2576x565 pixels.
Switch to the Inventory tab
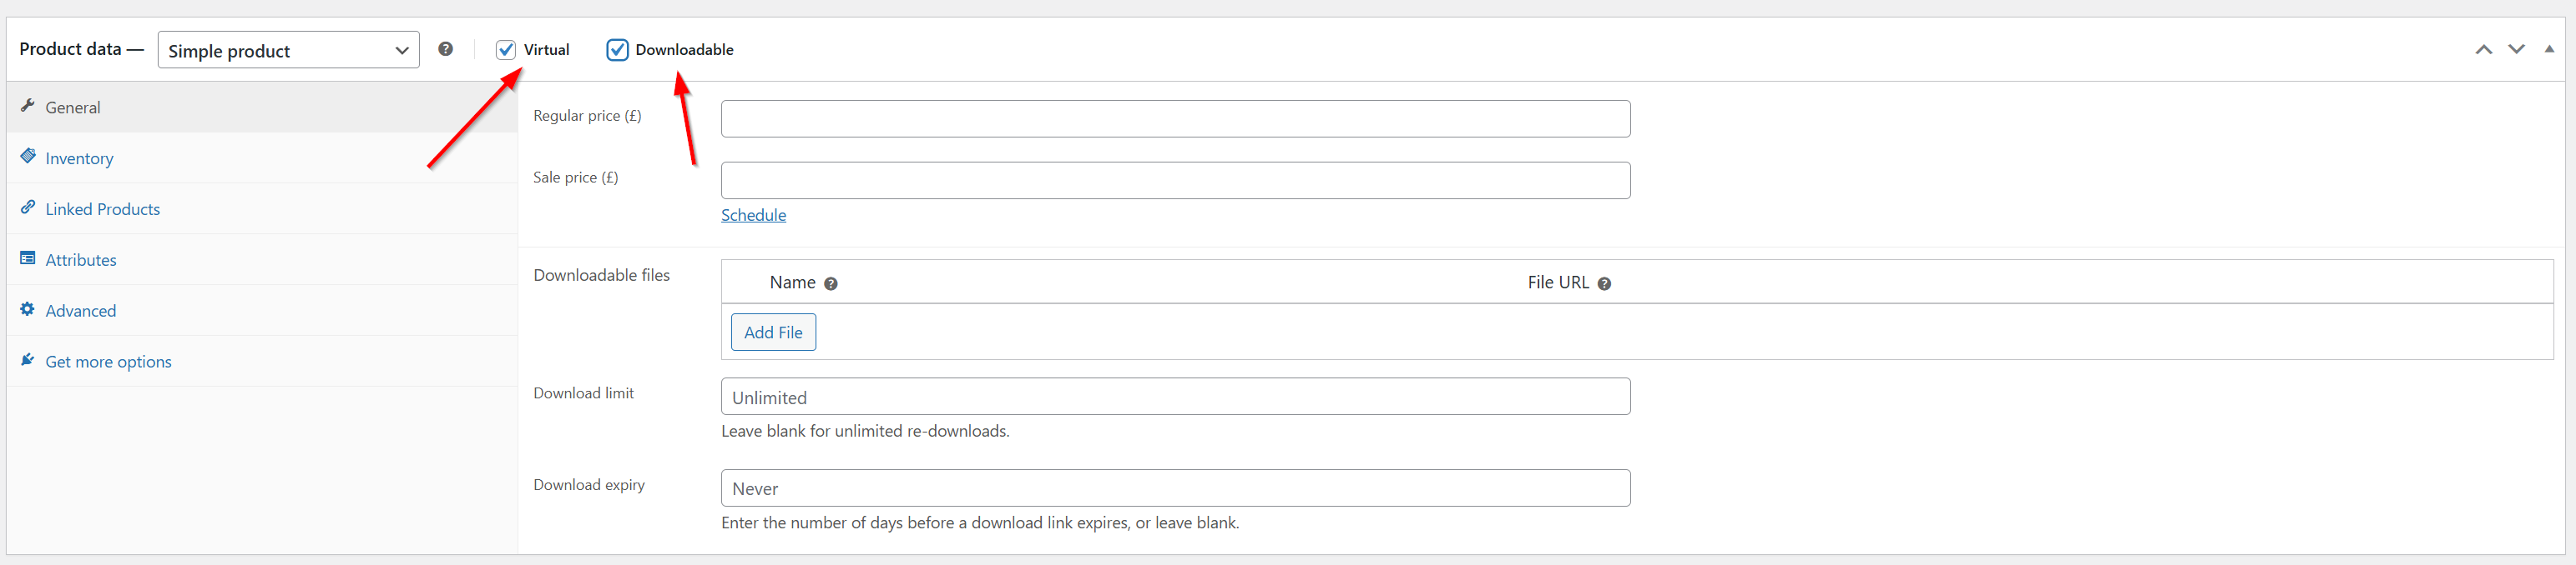(78, 157)
